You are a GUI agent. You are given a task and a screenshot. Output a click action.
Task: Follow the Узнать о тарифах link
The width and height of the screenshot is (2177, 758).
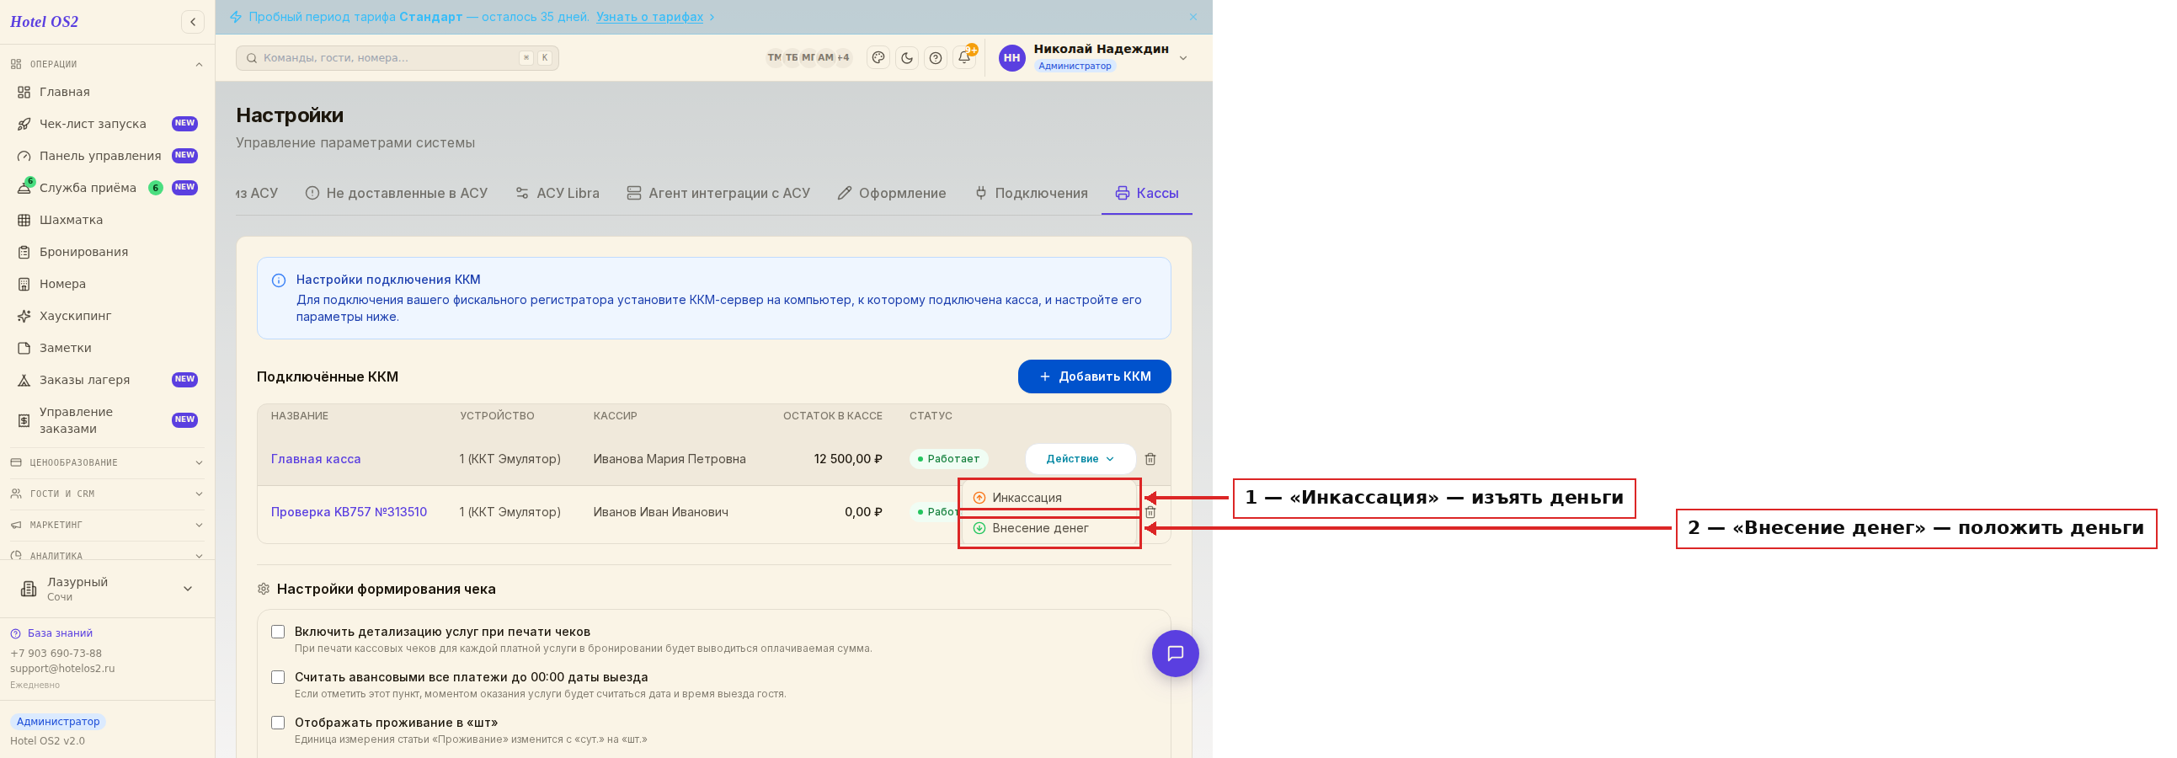coord(649,17)
